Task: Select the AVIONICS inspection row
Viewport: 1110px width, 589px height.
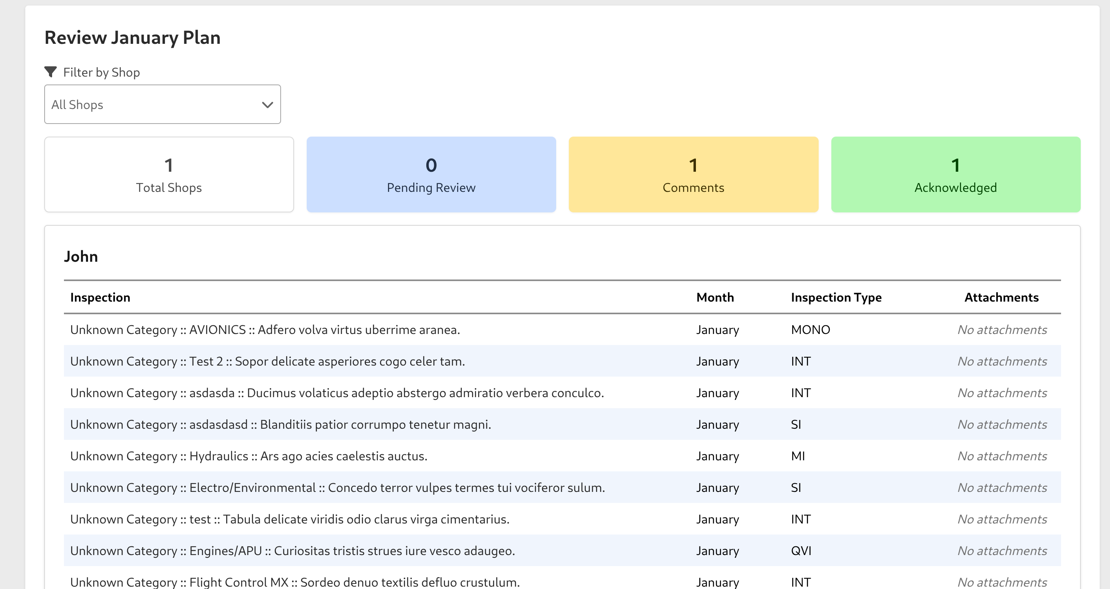Action: click(265, 330)
